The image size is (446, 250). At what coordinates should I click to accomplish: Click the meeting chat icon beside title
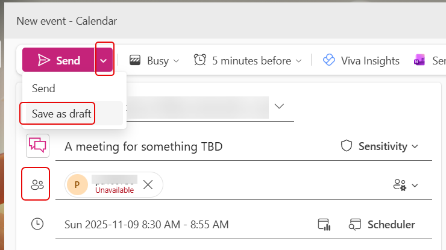[x=37, y=146]
